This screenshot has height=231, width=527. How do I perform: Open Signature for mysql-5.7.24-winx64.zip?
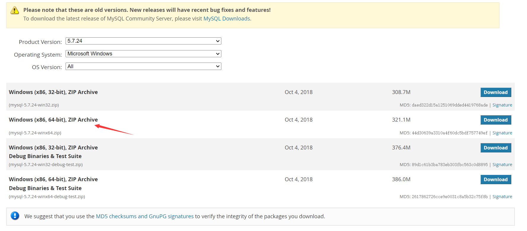click(x=502, y=133)
